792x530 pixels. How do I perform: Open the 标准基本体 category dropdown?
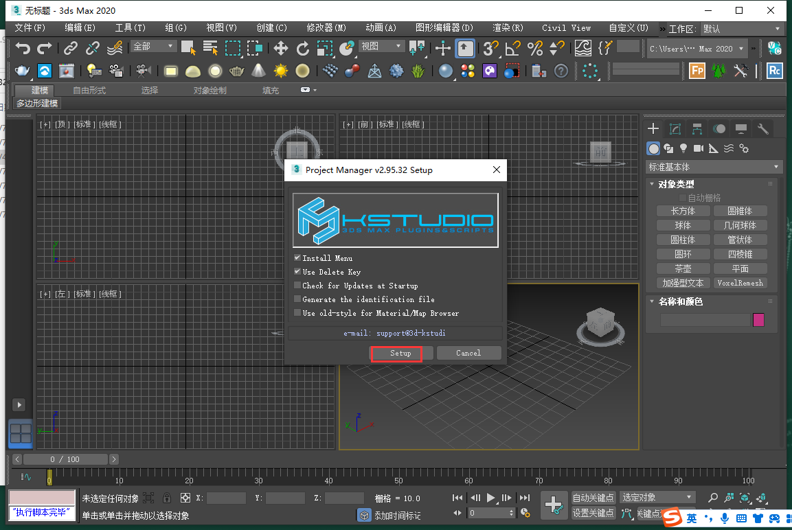click(714, 167)
